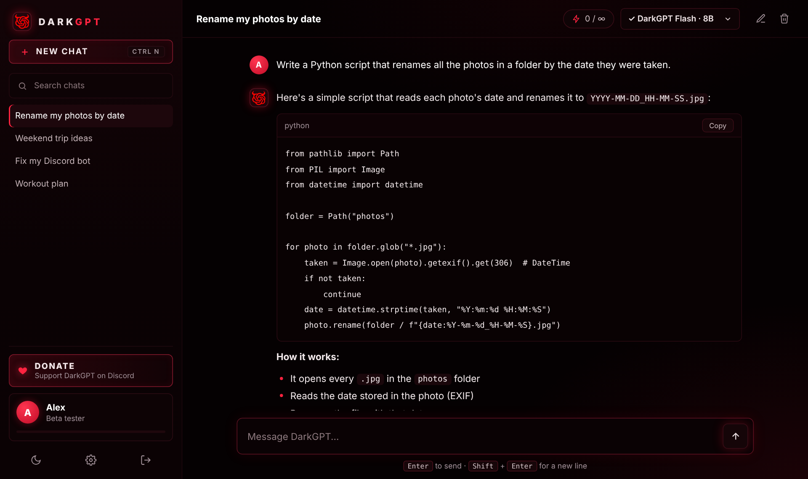Click the How it works heading

pyautogui.click(x=308, y=357)
